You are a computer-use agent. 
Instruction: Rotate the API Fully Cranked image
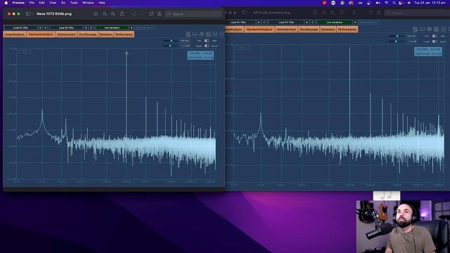[371, 13]
